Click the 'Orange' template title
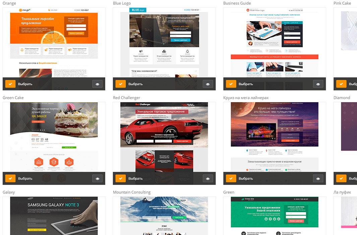This screenshot has width=357, height=235. click(x=9, y=3)
